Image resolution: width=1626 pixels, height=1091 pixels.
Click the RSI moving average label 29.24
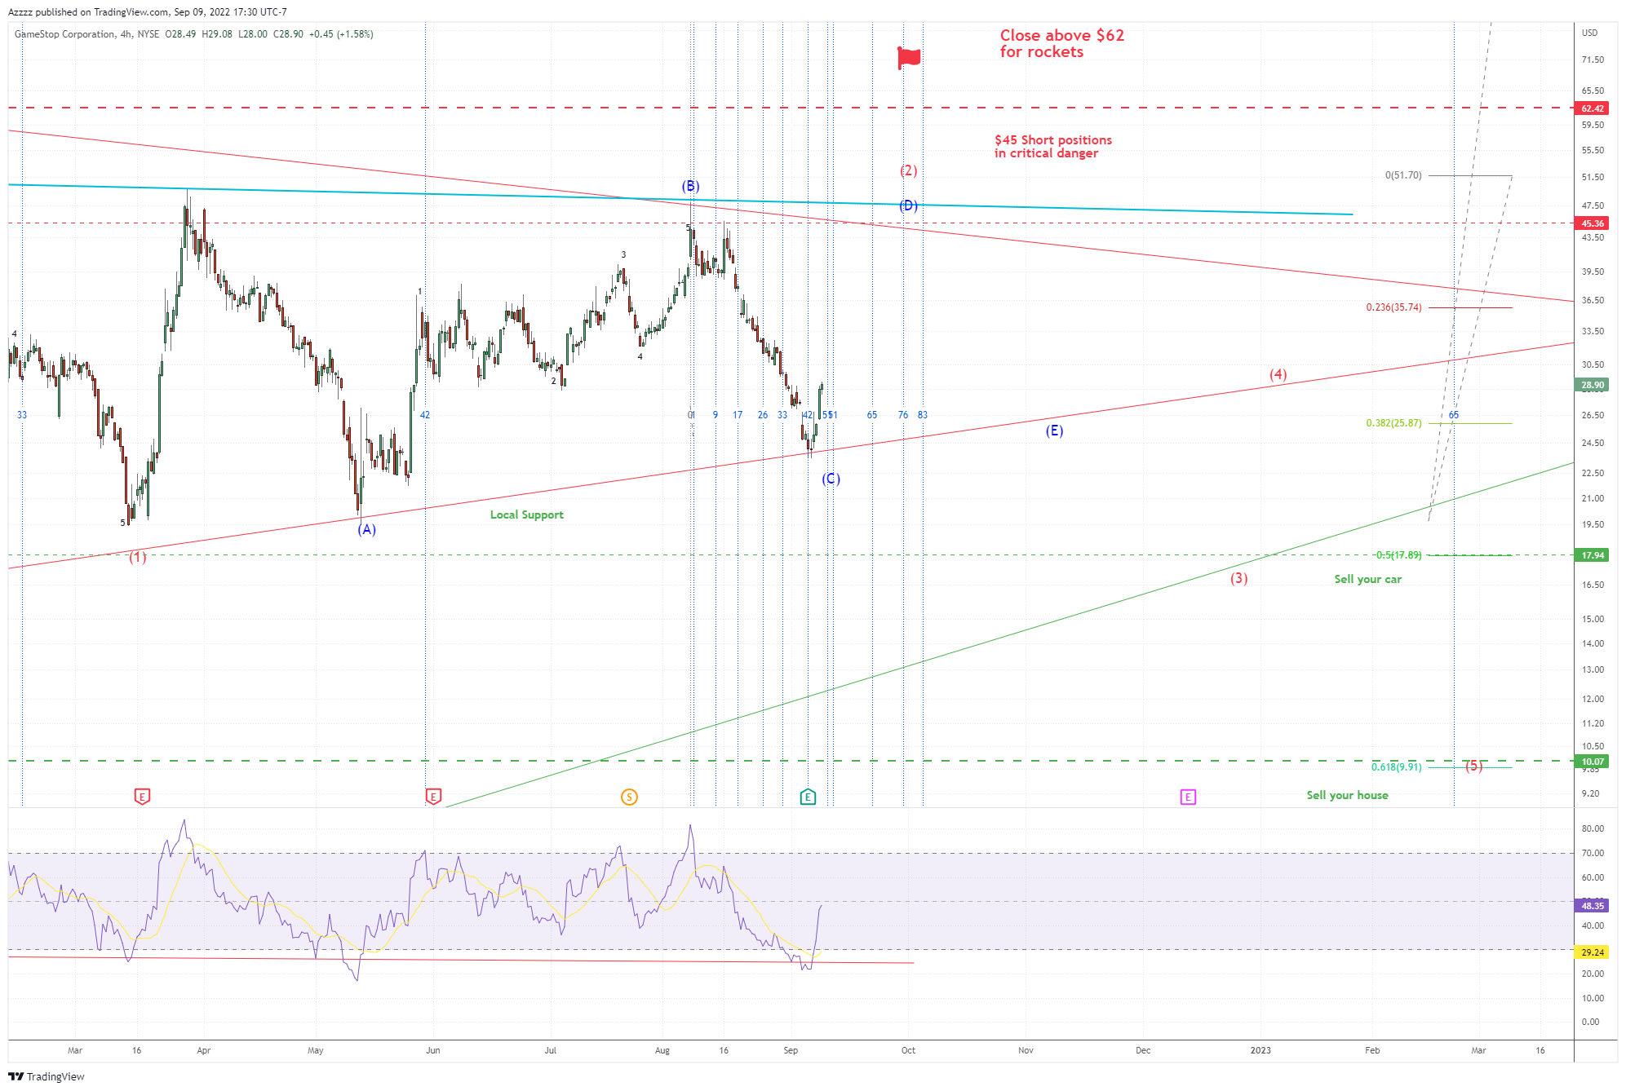point(1592,952)
